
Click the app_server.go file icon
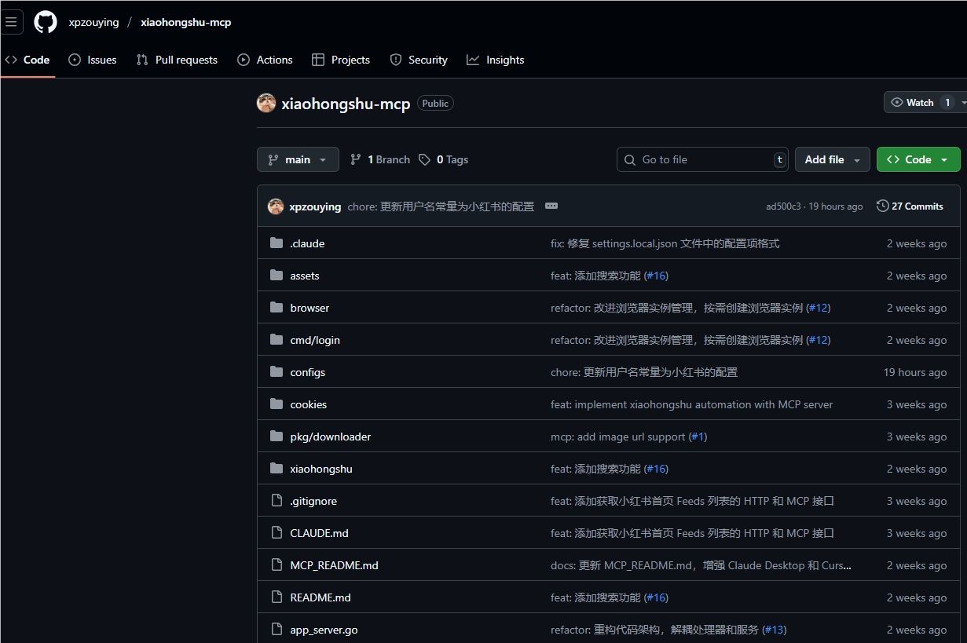[277, 630]
